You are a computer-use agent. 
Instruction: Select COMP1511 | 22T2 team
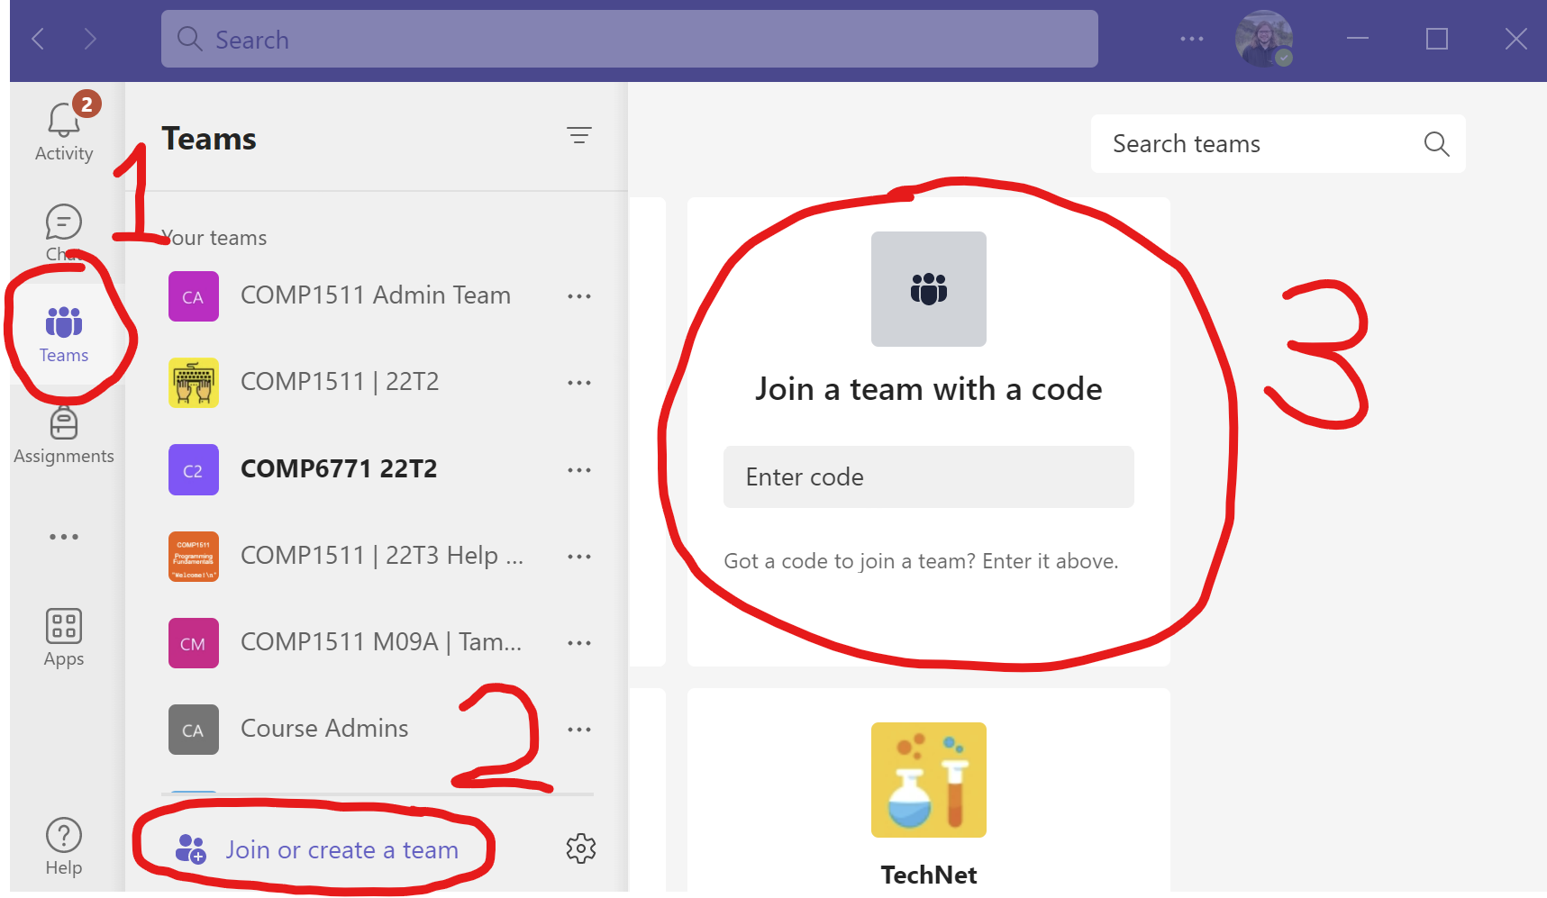[x=340, y=382]
